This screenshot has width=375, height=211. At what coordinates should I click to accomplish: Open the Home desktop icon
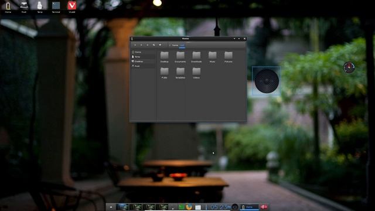point(8,6)
